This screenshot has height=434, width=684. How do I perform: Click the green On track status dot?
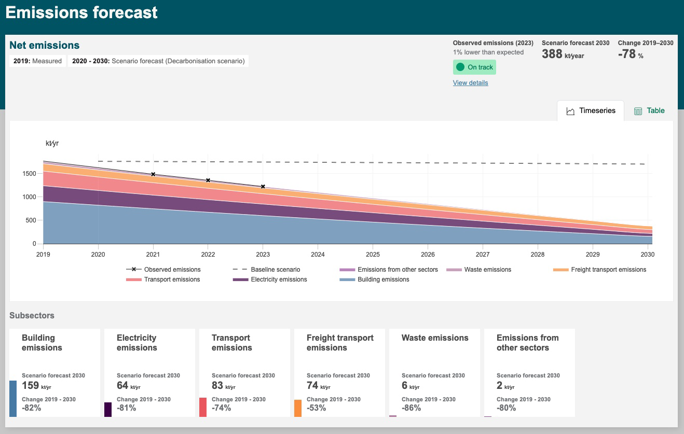coord(460,67)
